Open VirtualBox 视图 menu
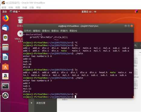 [x=18, y=8]
